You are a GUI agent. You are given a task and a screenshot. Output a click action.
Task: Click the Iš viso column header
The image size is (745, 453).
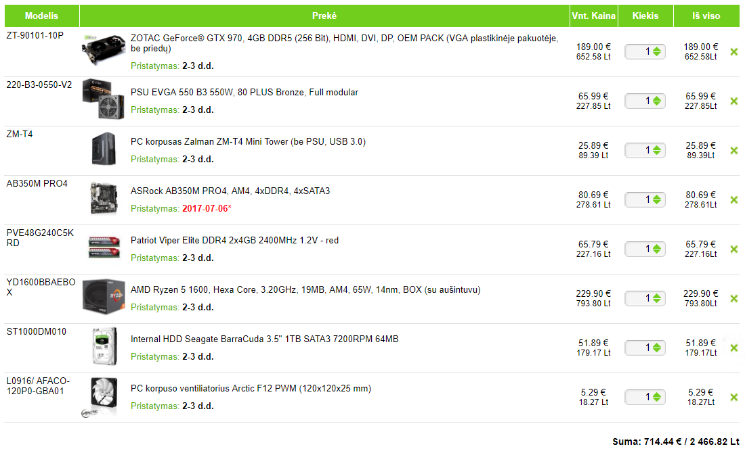(706, 16)
